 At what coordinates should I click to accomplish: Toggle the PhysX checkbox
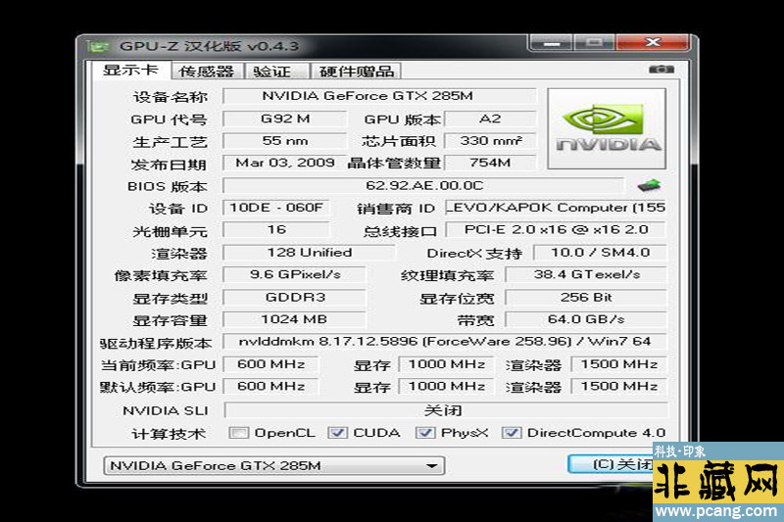(x=425, y=433)
